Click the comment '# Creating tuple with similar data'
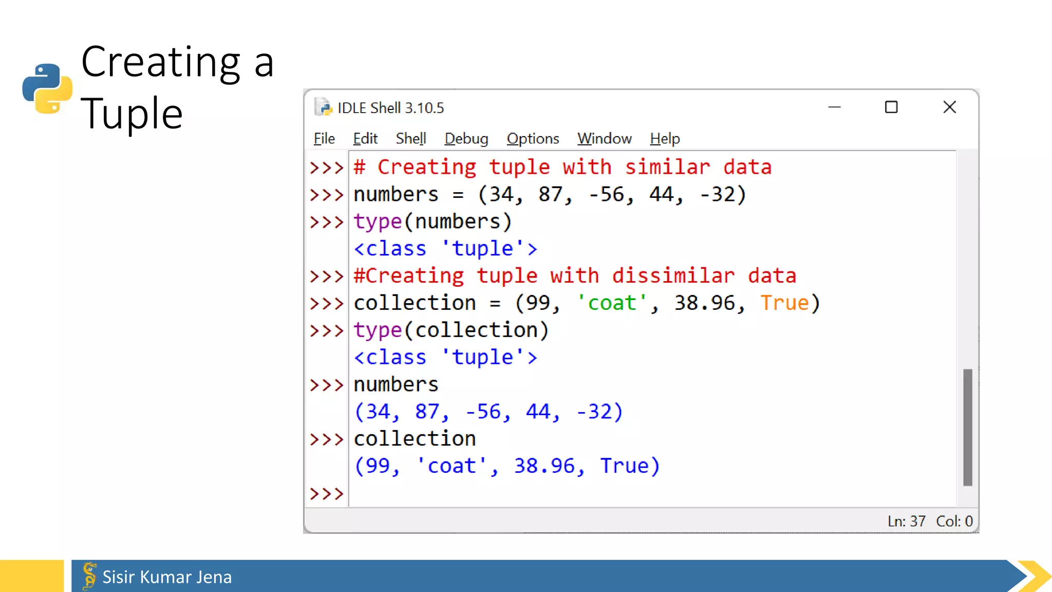 562,167
